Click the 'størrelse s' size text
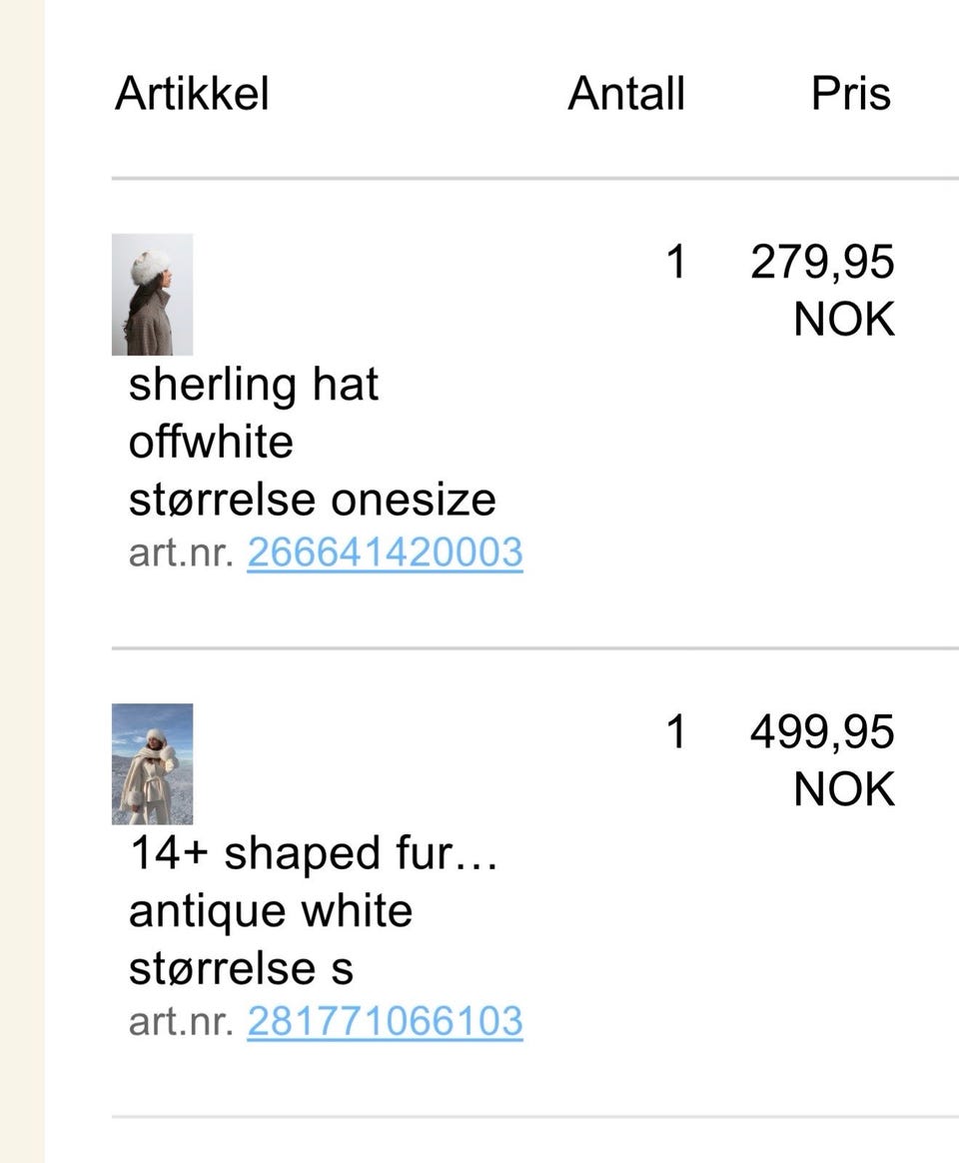 pyautogui.click(x=241, y=969)
